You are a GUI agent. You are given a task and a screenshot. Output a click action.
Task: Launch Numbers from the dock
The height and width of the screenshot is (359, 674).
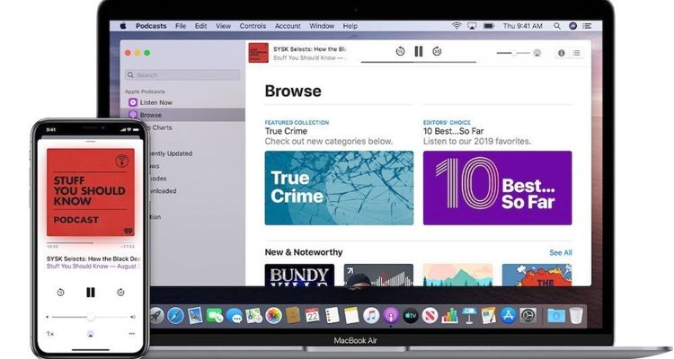pos(449,316)
